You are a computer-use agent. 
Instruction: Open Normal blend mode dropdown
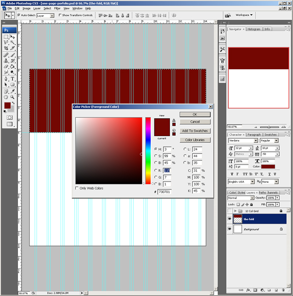click(x=252, y=198)
